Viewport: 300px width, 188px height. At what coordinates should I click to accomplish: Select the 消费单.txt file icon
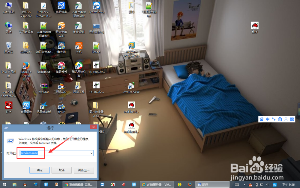44,67
